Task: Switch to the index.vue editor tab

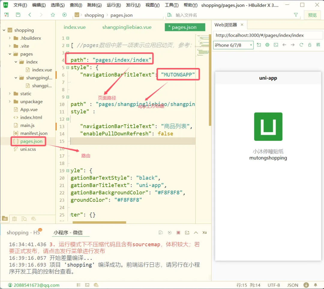Action: [x=75, y=27]
